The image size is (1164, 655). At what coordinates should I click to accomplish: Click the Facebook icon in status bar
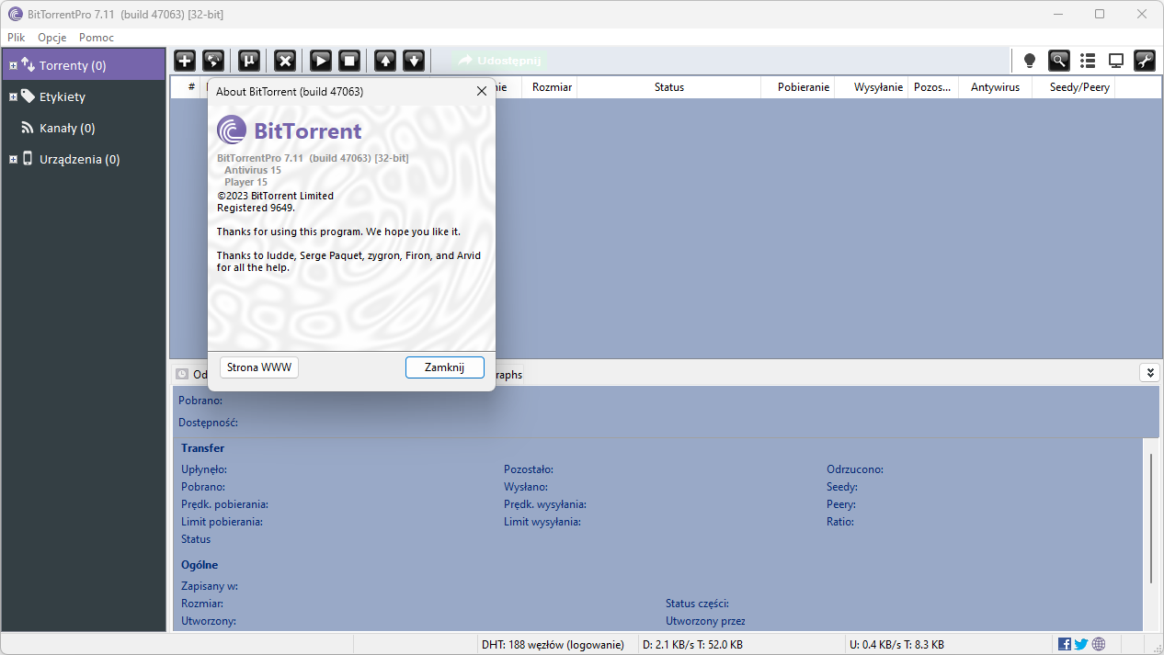[x=1065, y=644]
